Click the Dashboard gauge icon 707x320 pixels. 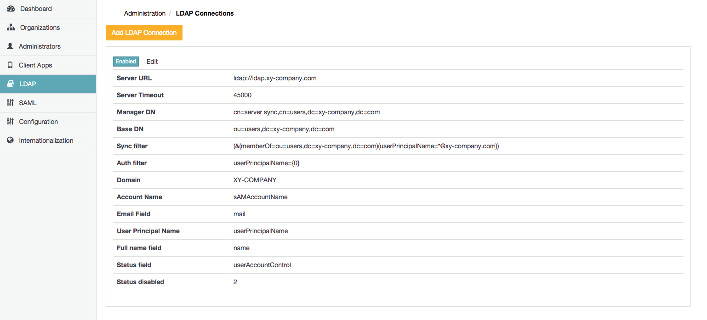coord(11,9)
